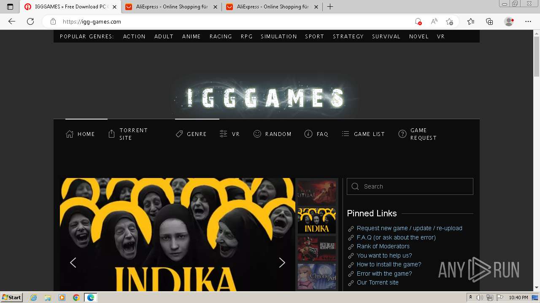The height and width of the screenshot is (303, 540).
Task: Open the tab actions menu icon
Action: 10,7
